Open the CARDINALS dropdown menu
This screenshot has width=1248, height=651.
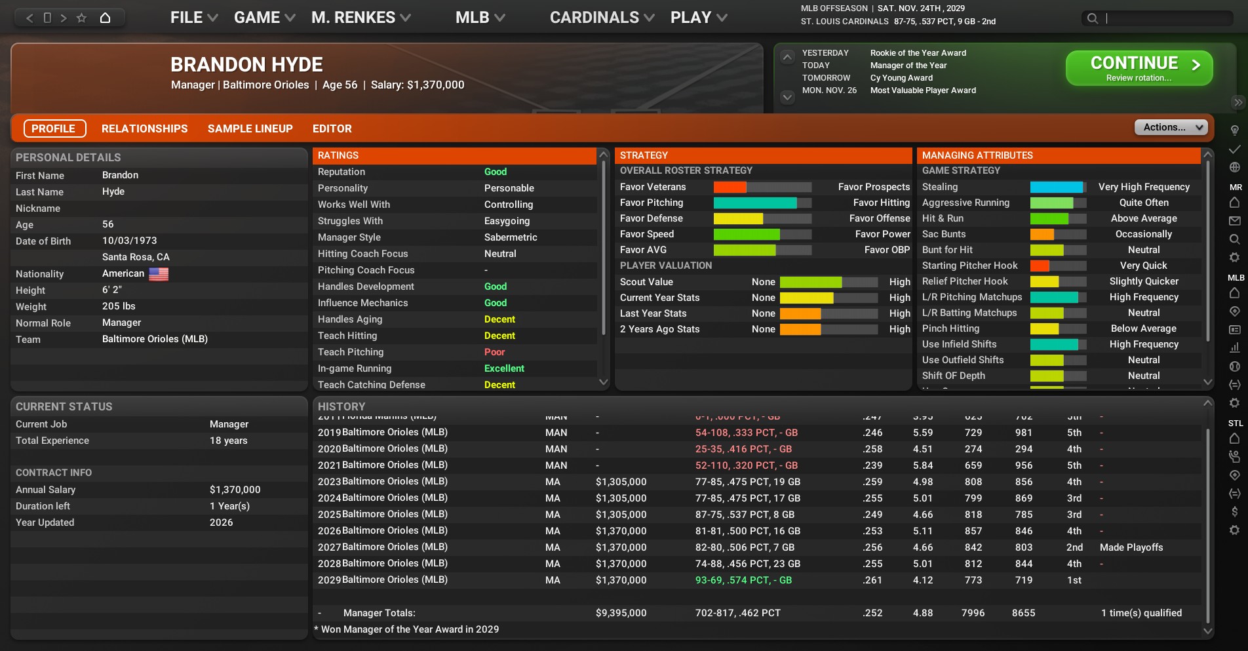click(x=602, y=18)
